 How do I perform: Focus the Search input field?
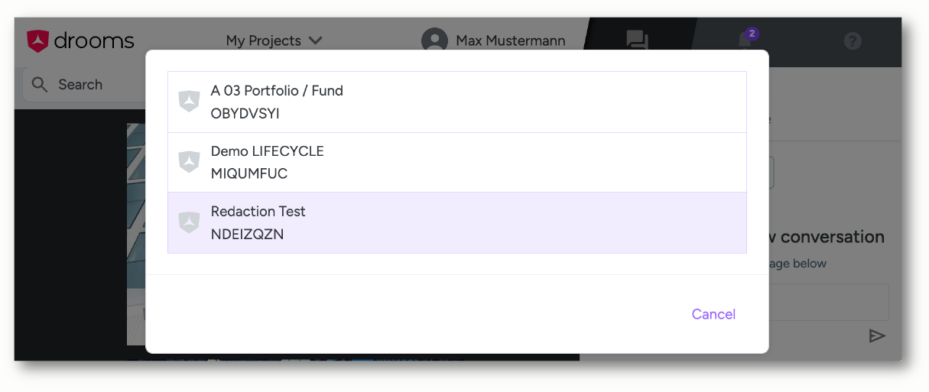[92, 85]
